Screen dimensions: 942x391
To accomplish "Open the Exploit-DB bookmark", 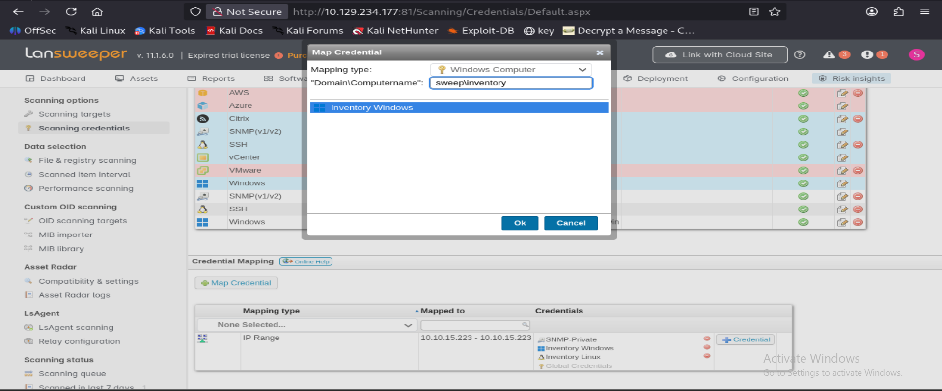I will coord(481,31).
